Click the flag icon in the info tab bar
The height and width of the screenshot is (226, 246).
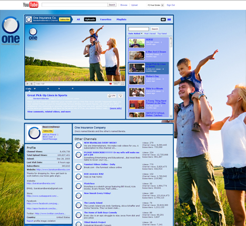click(x=73, y=89)
